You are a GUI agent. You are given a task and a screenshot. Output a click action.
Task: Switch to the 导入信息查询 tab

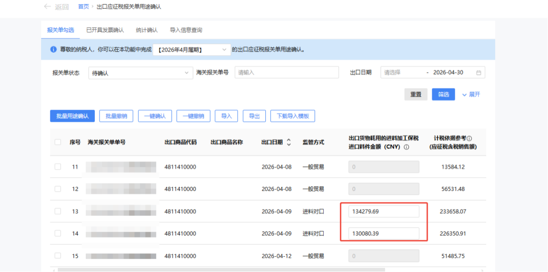[186, 30]
